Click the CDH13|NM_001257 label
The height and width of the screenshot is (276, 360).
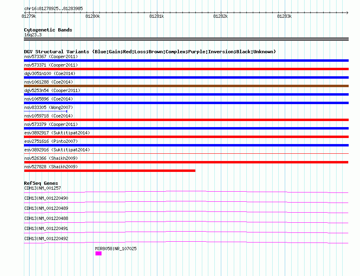click(42, 188)
